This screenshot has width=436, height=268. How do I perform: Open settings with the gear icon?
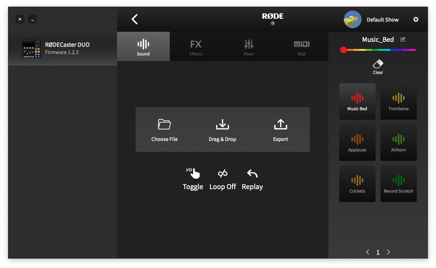(x=416, y=20)
